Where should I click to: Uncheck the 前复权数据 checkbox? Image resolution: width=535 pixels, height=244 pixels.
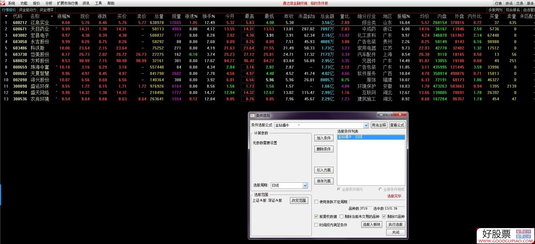316,217
